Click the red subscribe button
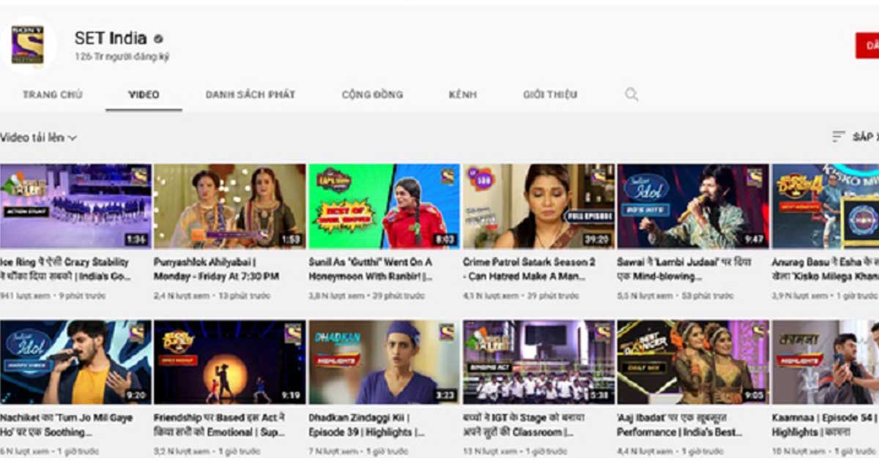Screen dimensions: 879x461 [x=867, y=45]
